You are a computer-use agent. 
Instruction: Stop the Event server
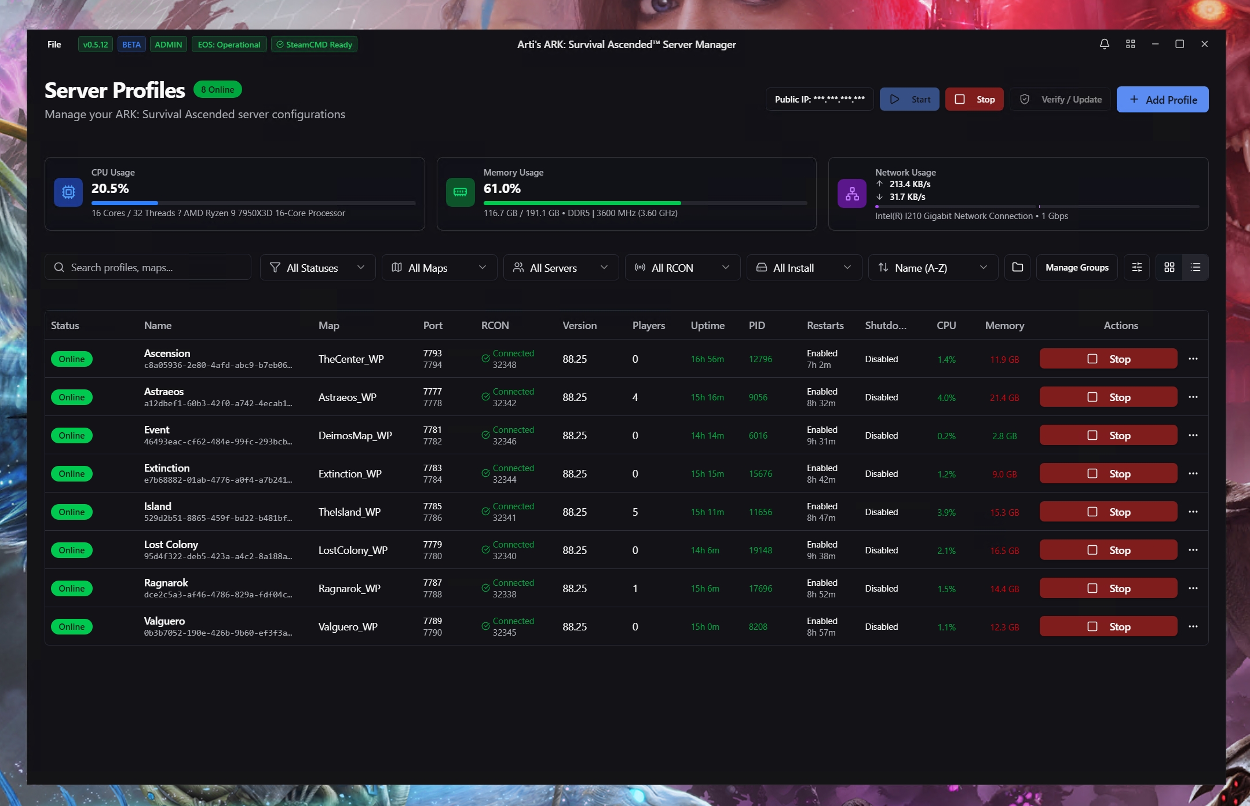[1108, 435]
